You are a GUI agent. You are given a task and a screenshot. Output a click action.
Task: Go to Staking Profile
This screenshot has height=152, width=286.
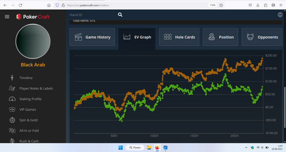click(x=31, y=99)
